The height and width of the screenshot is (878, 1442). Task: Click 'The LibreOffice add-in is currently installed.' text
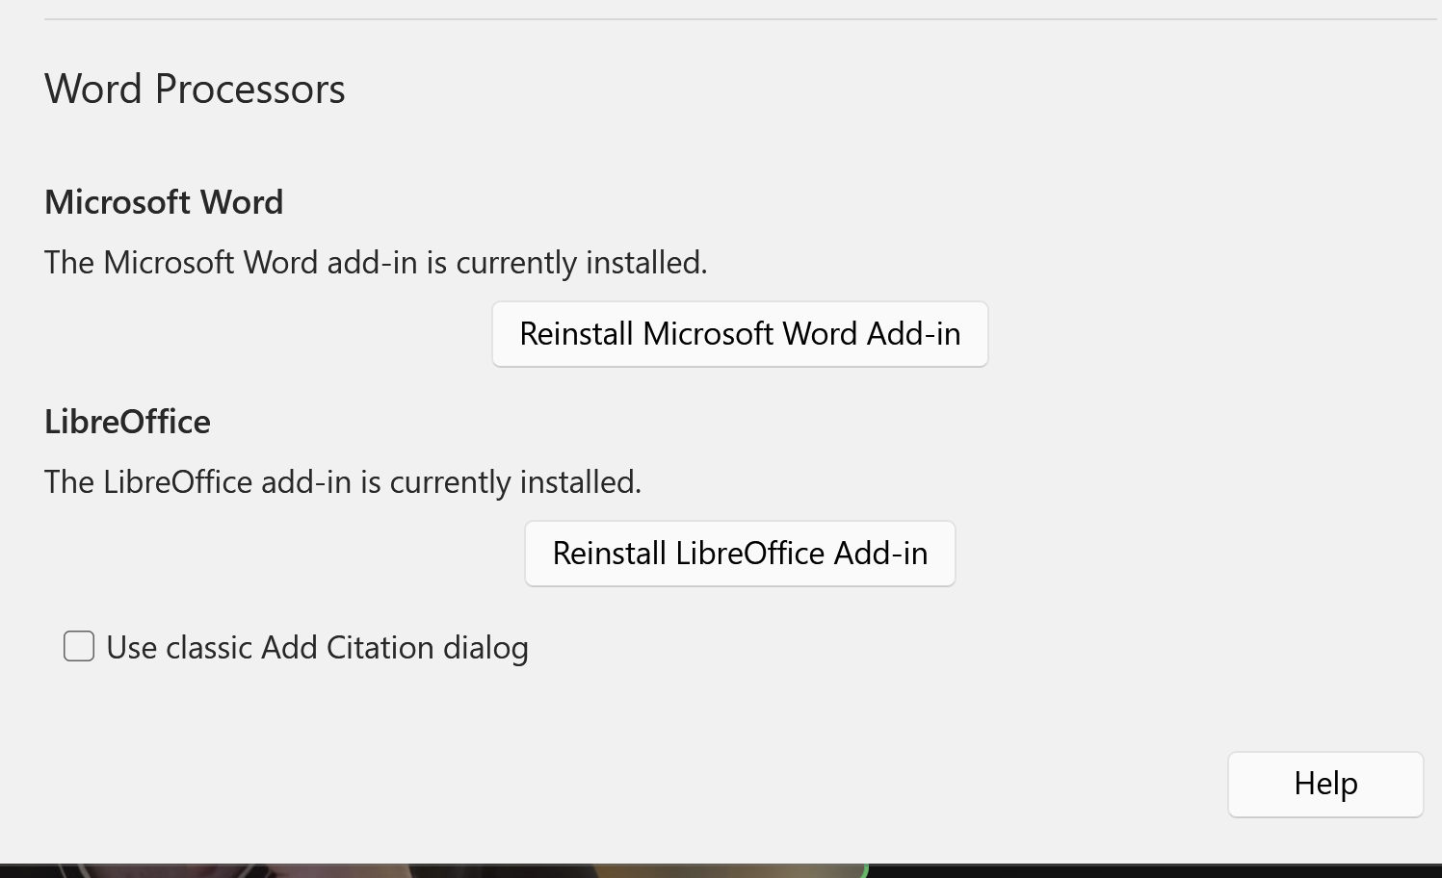343,482
